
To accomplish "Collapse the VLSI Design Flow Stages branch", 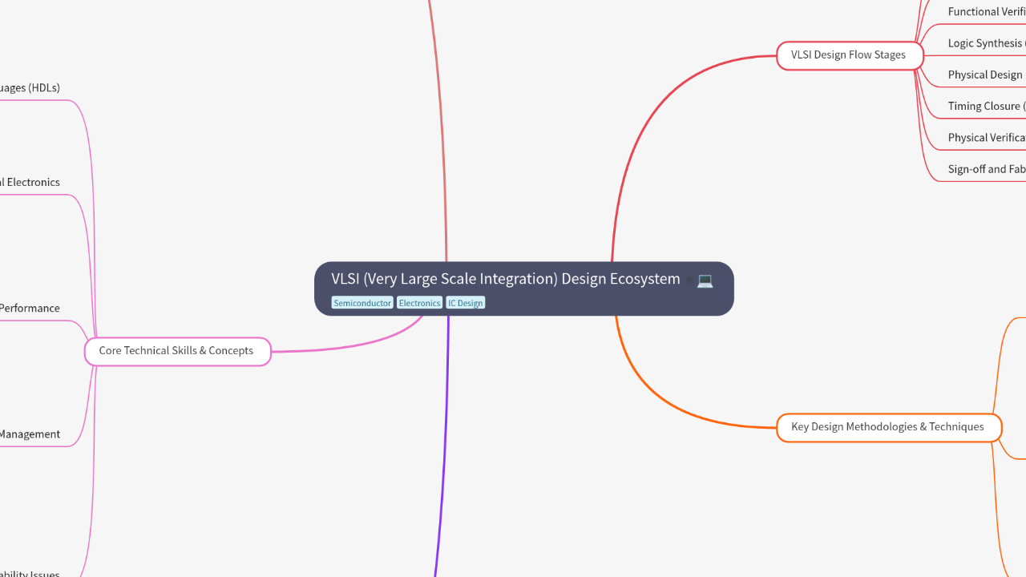I will 848,54.
